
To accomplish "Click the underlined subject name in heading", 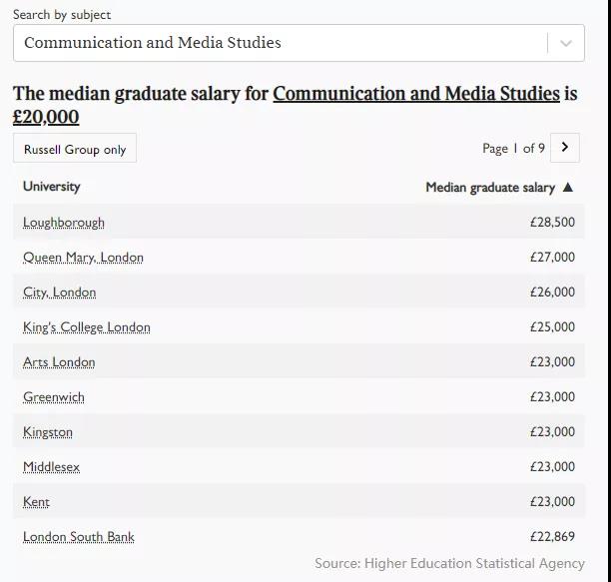I will (415, 94).
